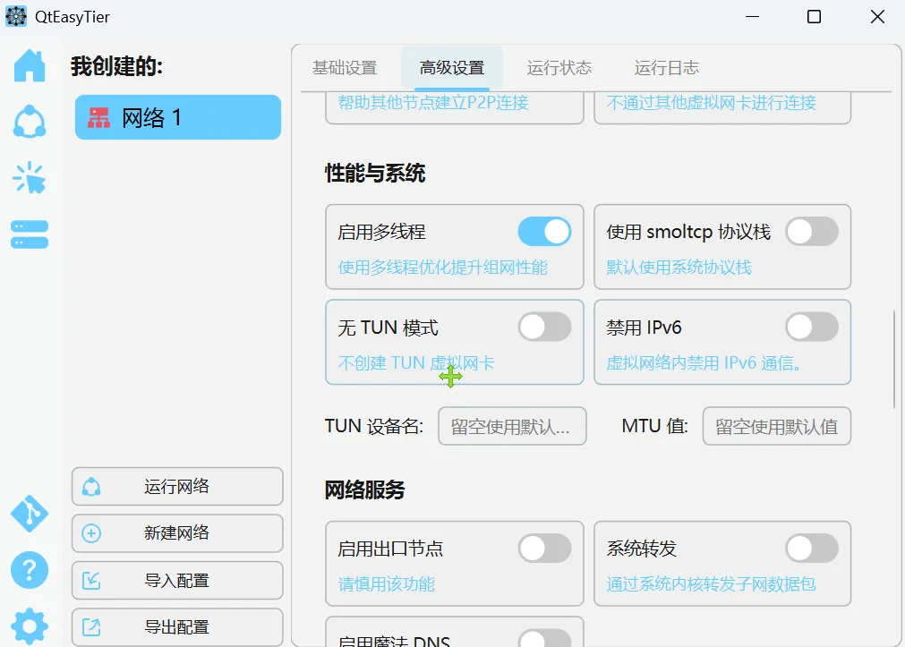
Task: Click the import icon on 导入配置
Action: 91,581
